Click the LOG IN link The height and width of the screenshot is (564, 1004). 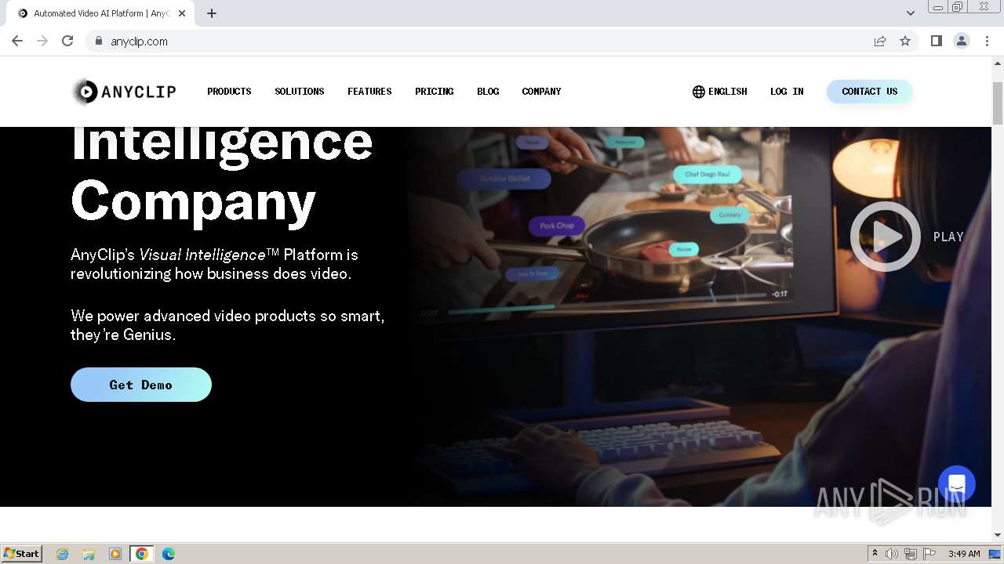coord(787,92)
